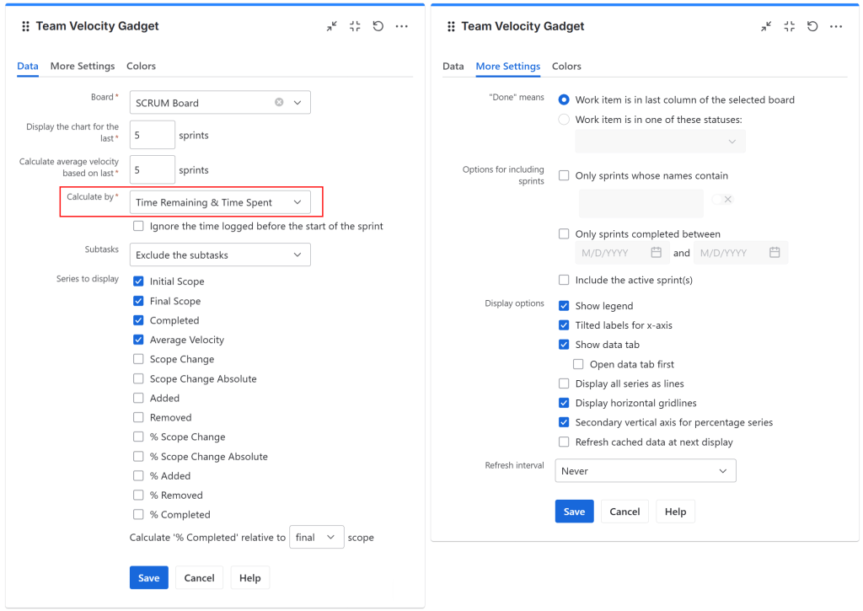Click the drag handle beside the left gadget title

point(25,26)
